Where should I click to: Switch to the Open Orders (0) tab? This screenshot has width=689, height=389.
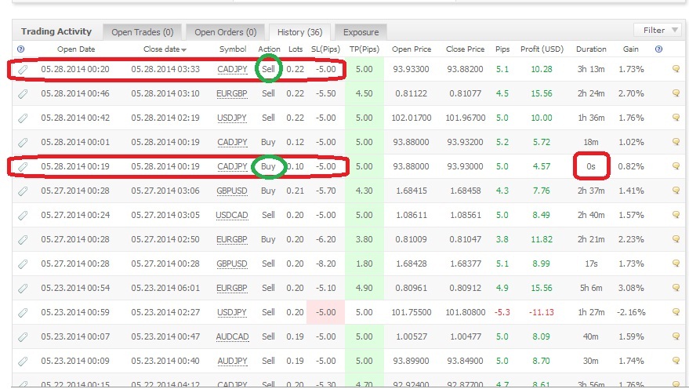click(225, 32)
